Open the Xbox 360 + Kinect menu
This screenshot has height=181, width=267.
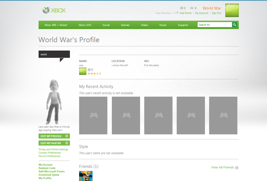pos(56,25)
